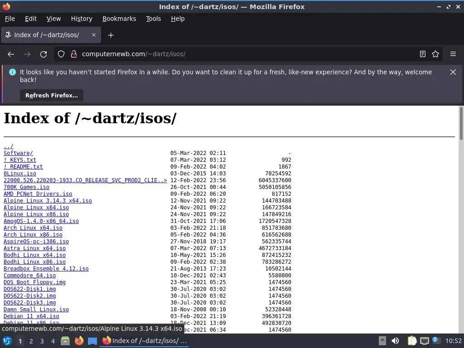Open the ! KEYS.txt link

pos(20,160)
